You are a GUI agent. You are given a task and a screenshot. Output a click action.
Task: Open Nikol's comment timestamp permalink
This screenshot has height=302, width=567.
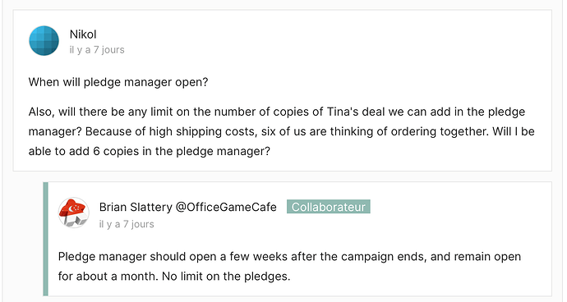click(x=97, y=50)
